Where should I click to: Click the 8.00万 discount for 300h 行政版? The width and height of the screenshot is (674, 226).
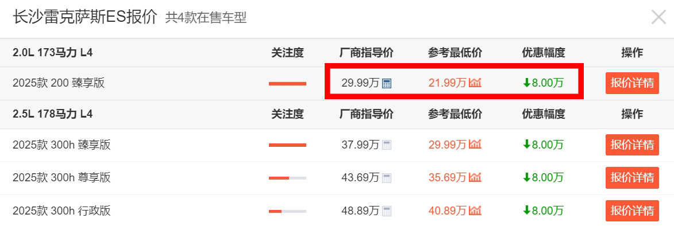(x=543, y=211)
